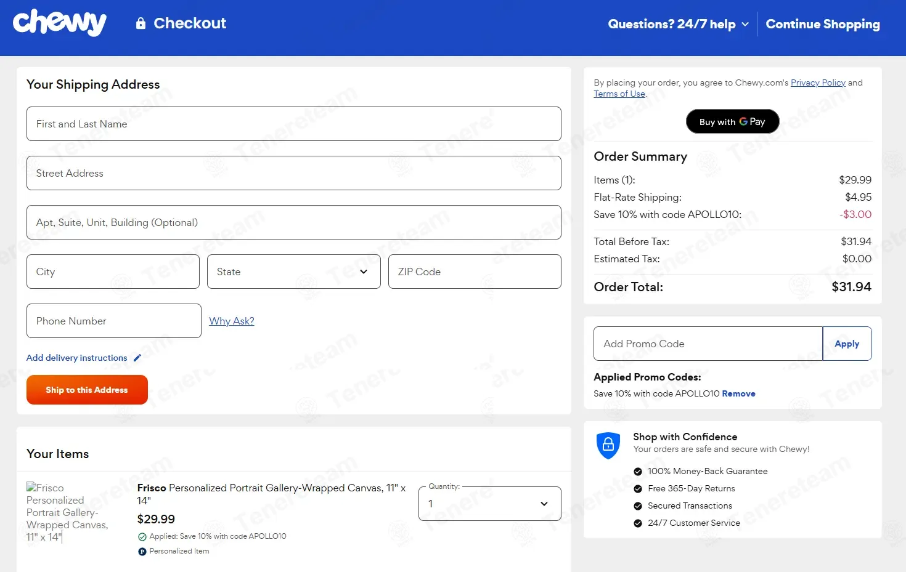
Task: Focus the ZIP Code field
Action: click(475, 272)
